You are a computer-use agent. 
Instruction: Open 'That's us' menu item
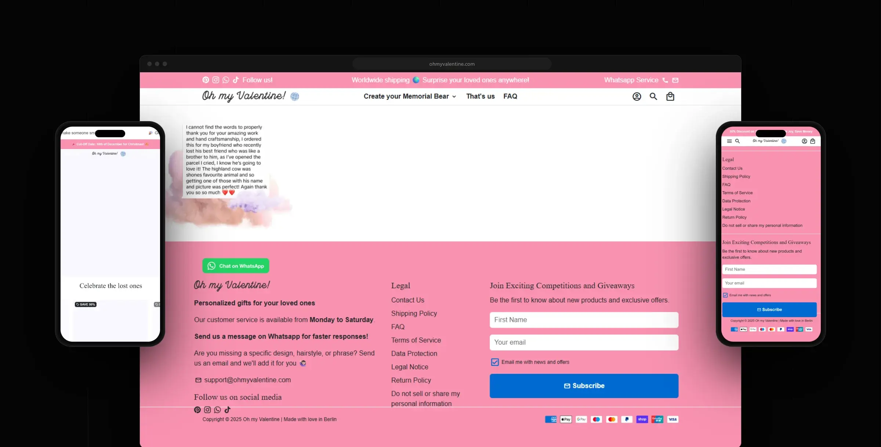point(481,97)
